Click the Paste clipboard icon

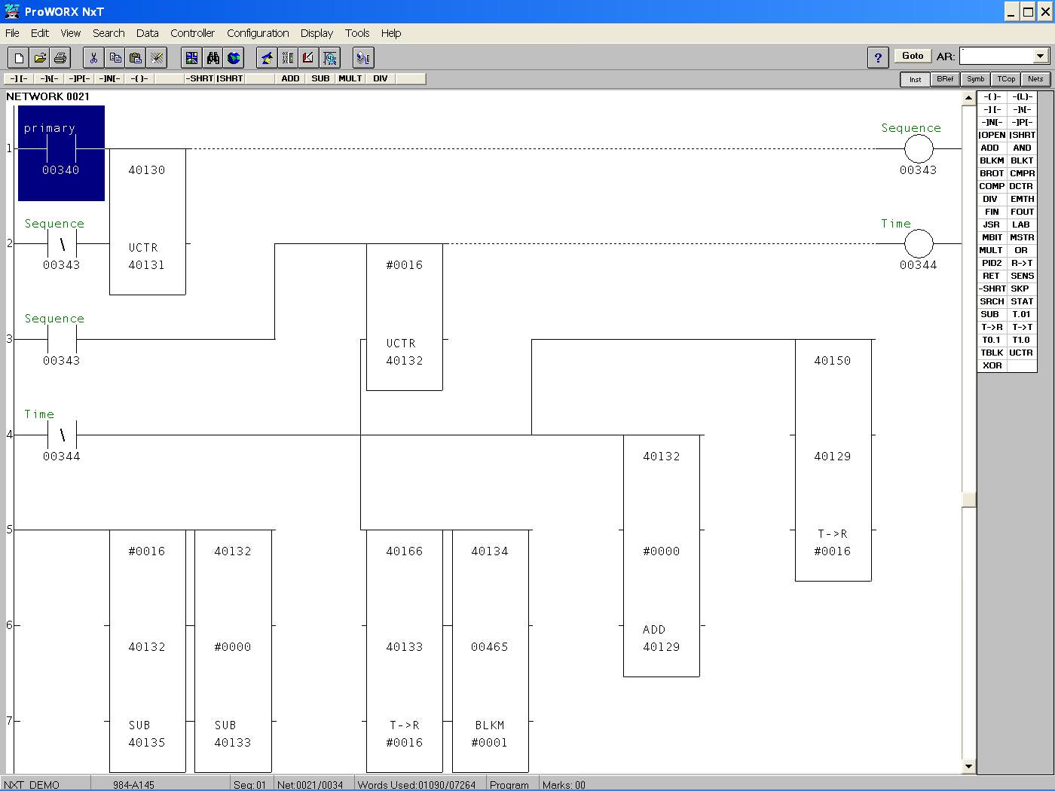click(136, 57)
